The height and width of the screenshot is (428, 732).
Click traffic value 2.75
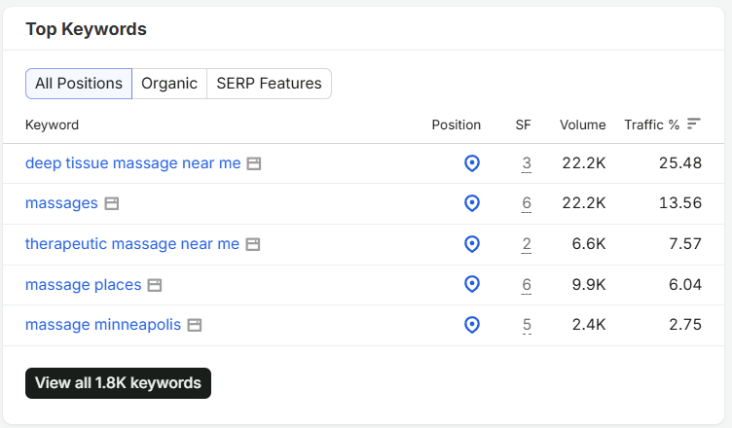pyautogui.click(x=685, y=324)
